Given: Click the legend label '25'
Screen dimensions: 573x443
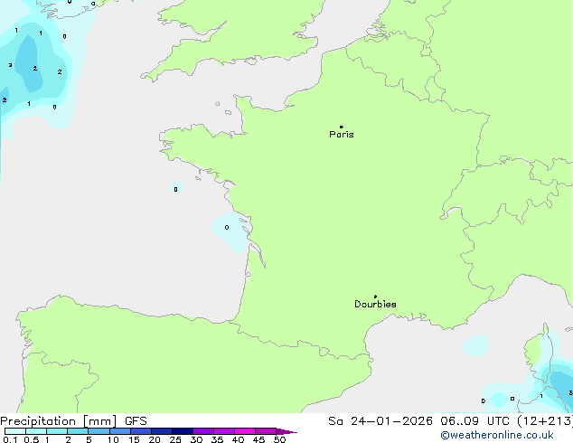Looking at the screenshot, I should tap(175, 439).
